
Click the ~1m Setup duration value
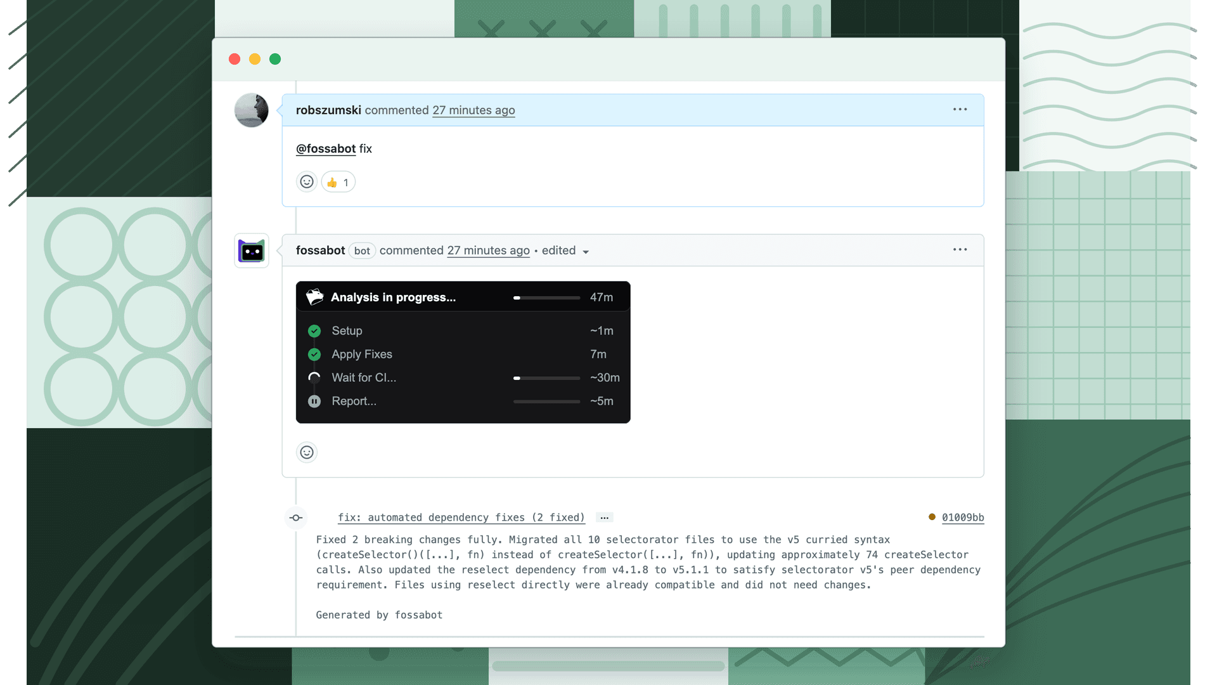tap(602, 331)
